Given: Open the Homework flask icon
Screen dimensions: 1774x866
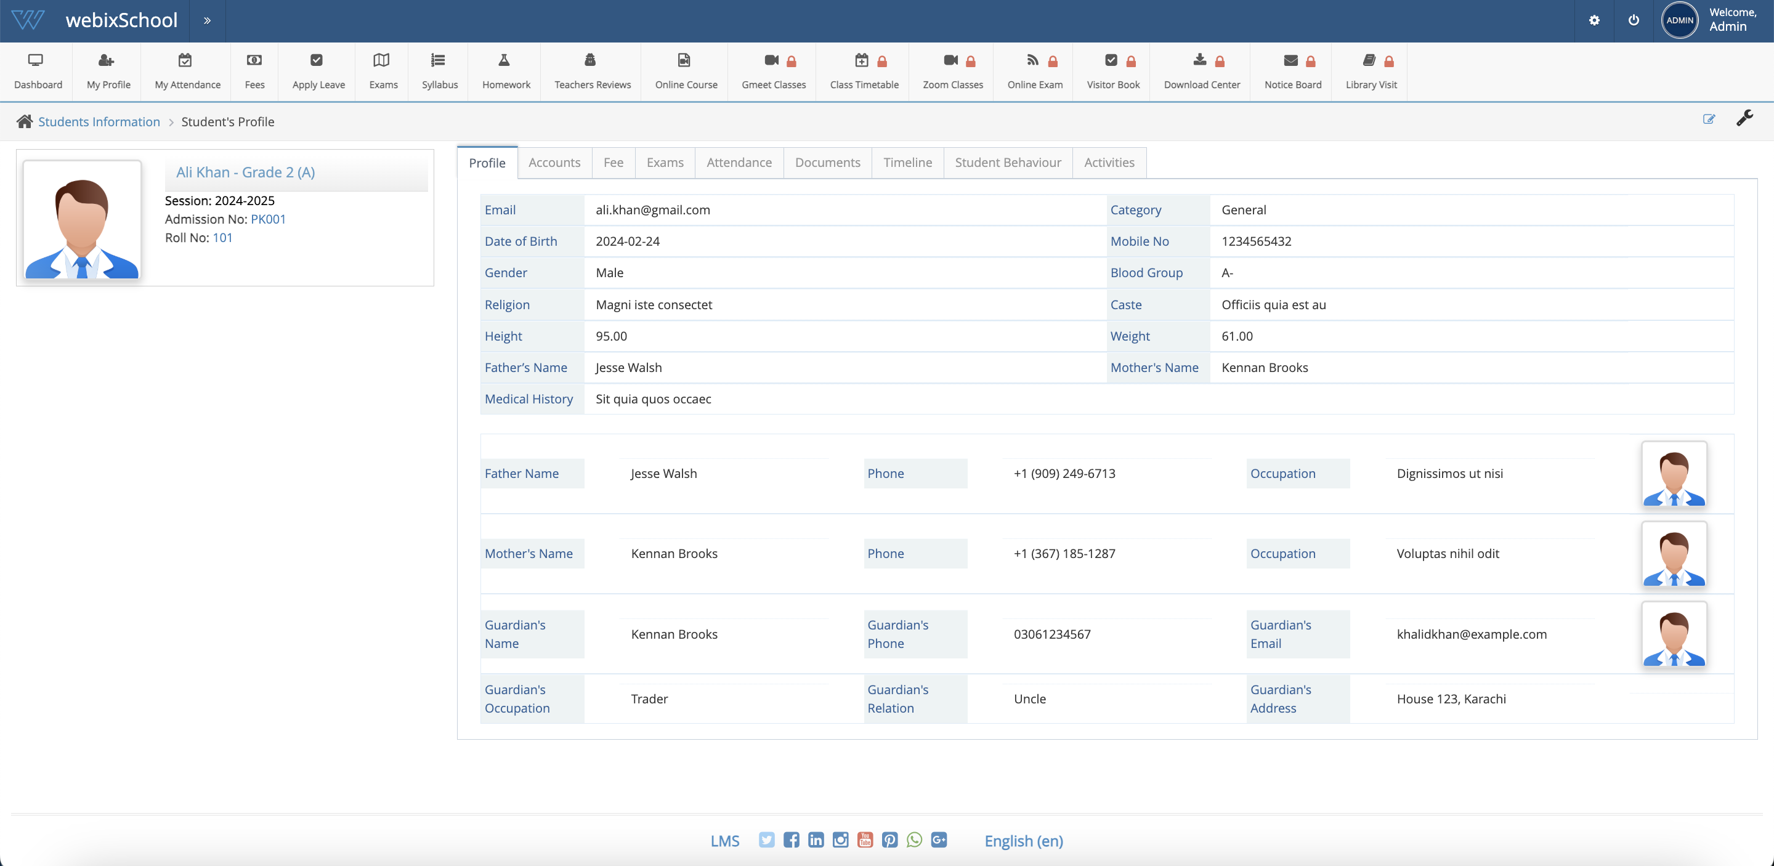Looking at the screenshot, I should 504,60.
